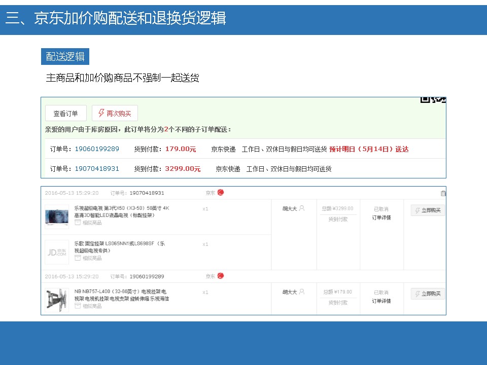Screen dimensions: 487x365
Task: Click the 总额 ¥179.00 amount
Action: (338, 292)
